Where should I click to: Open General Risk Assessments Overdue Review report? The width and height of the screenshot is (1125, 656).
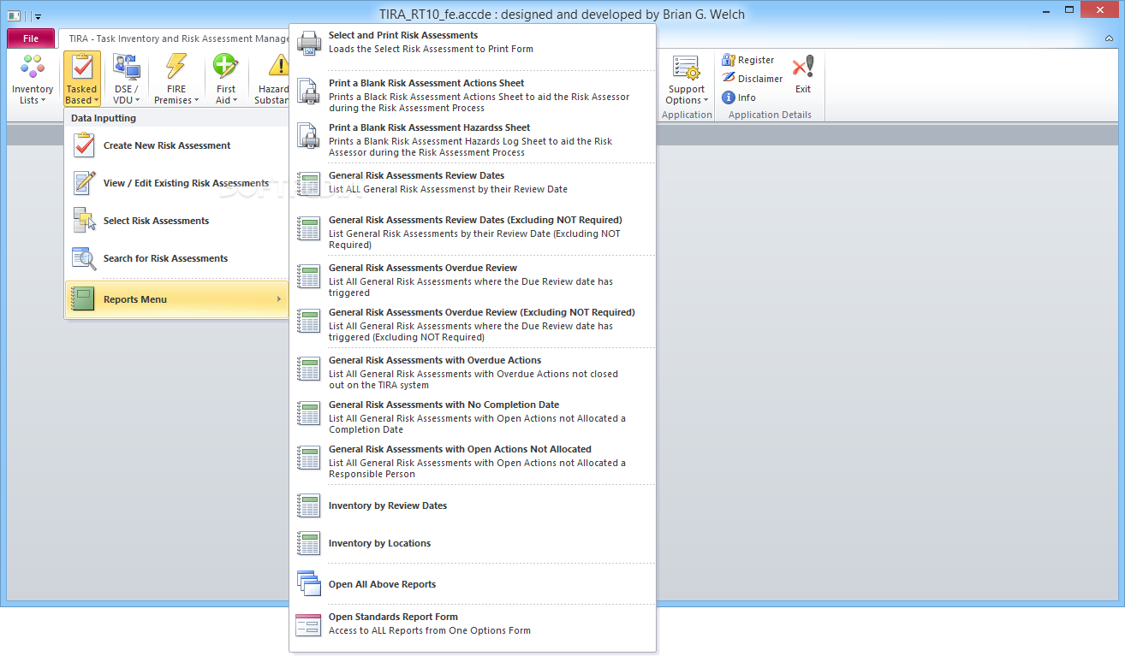473,280
